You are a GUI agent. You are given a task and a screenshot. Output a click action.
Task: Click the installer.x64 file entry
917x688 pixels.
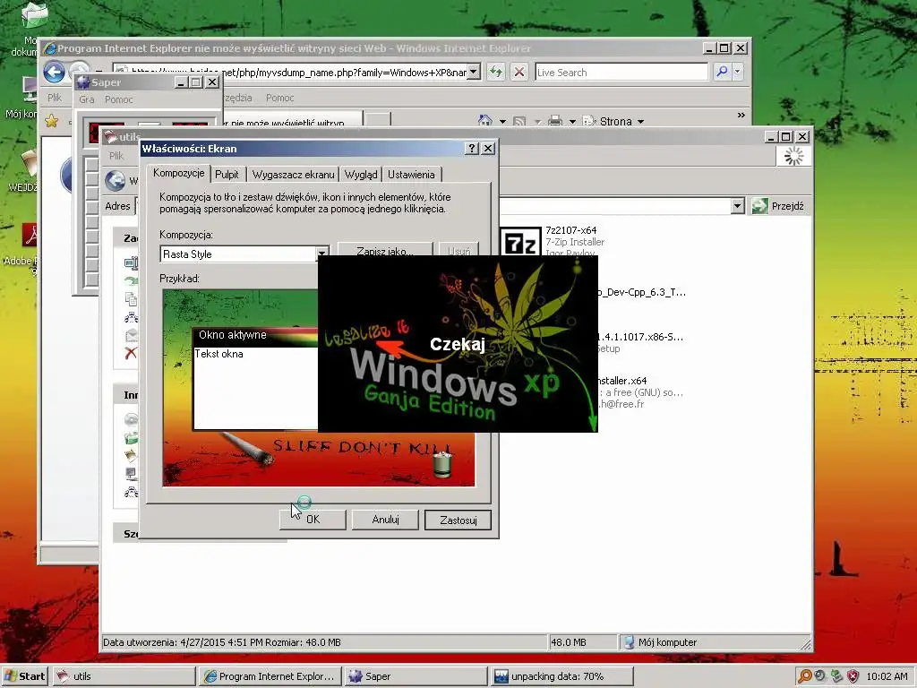click(622, 381)
